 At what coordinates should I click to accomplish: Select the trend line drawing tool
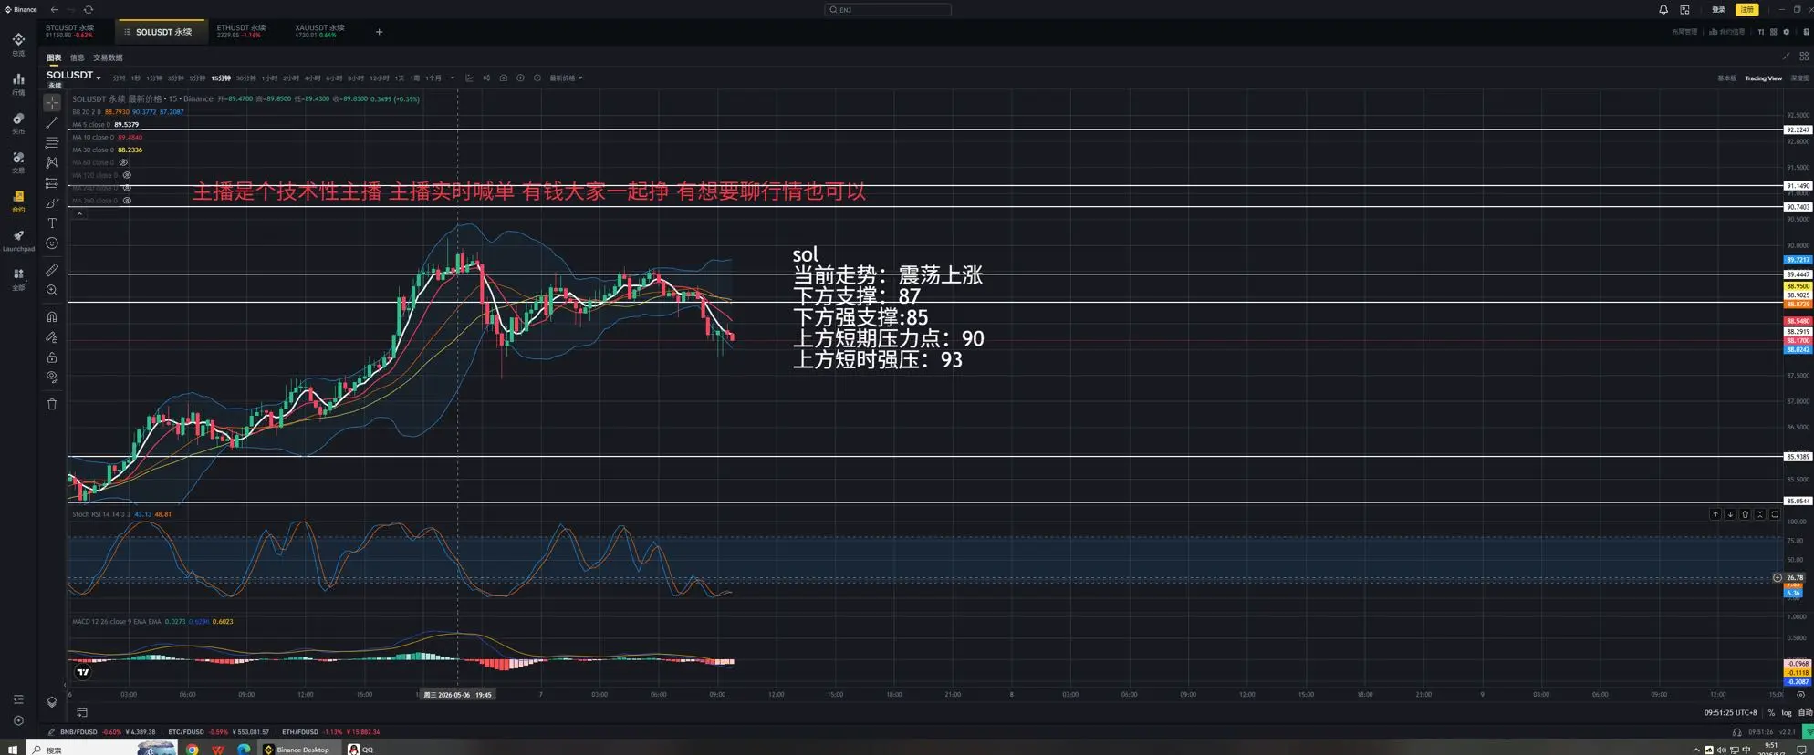click(x=52, y=123)
